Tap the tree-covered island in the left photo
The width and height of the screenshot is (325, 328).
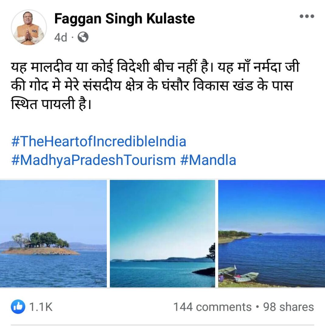40,244
